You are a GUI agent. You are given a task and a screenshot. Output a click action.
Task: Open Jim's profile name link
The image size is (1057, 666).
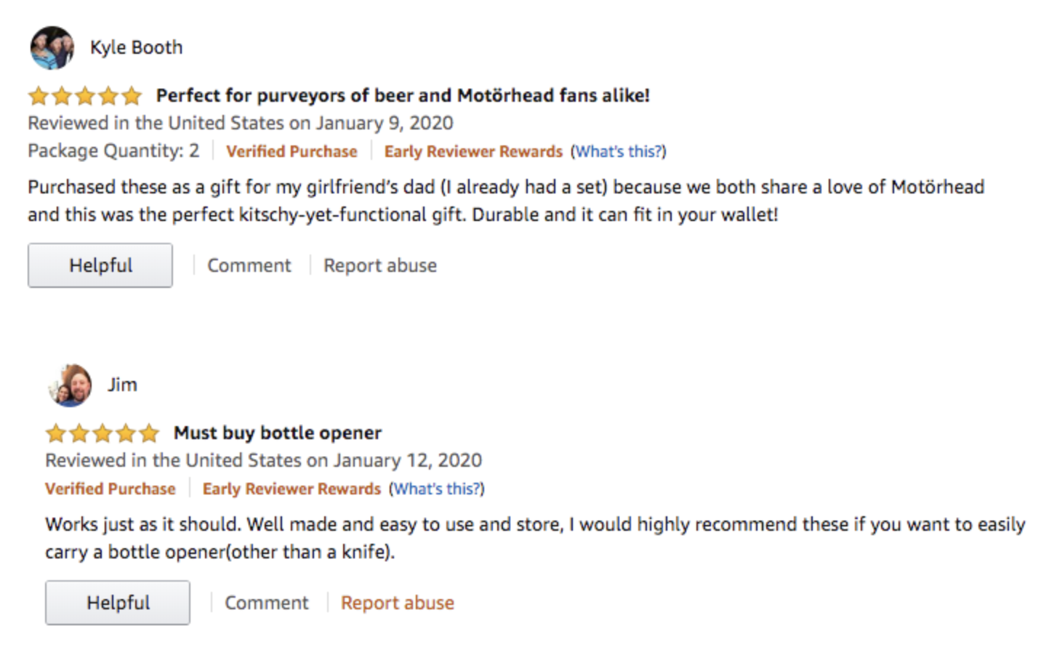point(122,385)
